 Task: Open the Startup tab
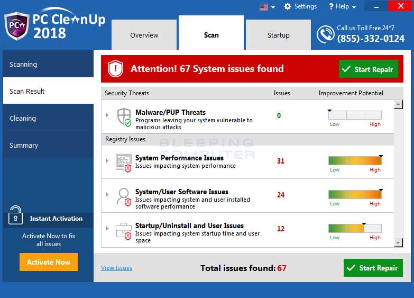(278, 34)
